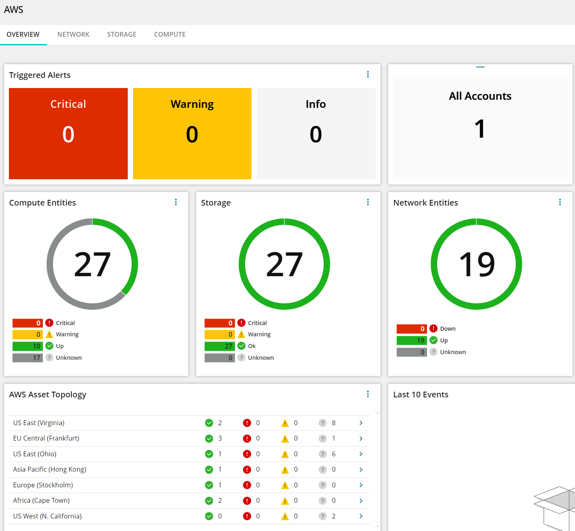Expand the Europe (Stockholm) topology row
575x531 pixels.
[x=361, y=485]
